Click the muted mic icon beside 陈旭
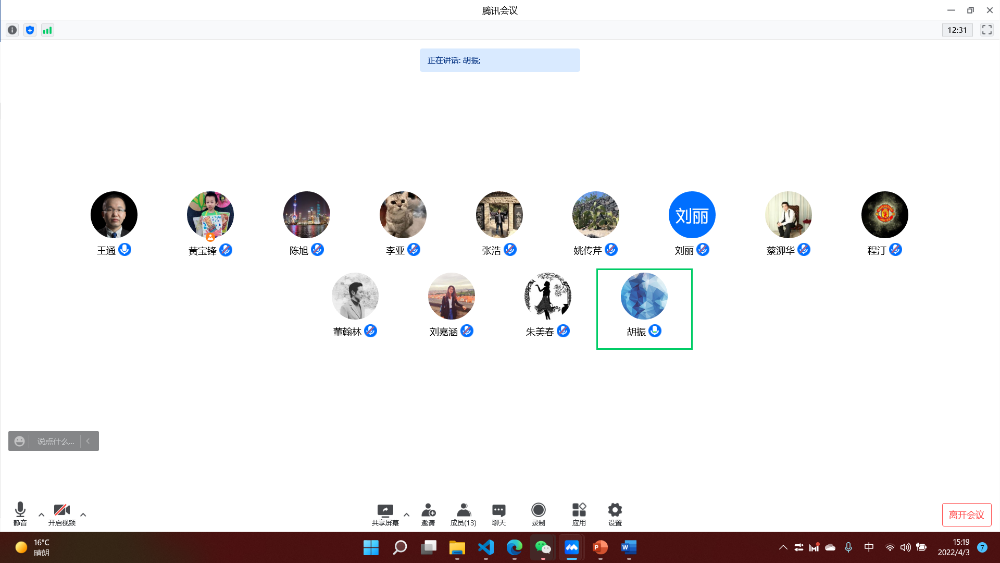 tap(317, 250)
